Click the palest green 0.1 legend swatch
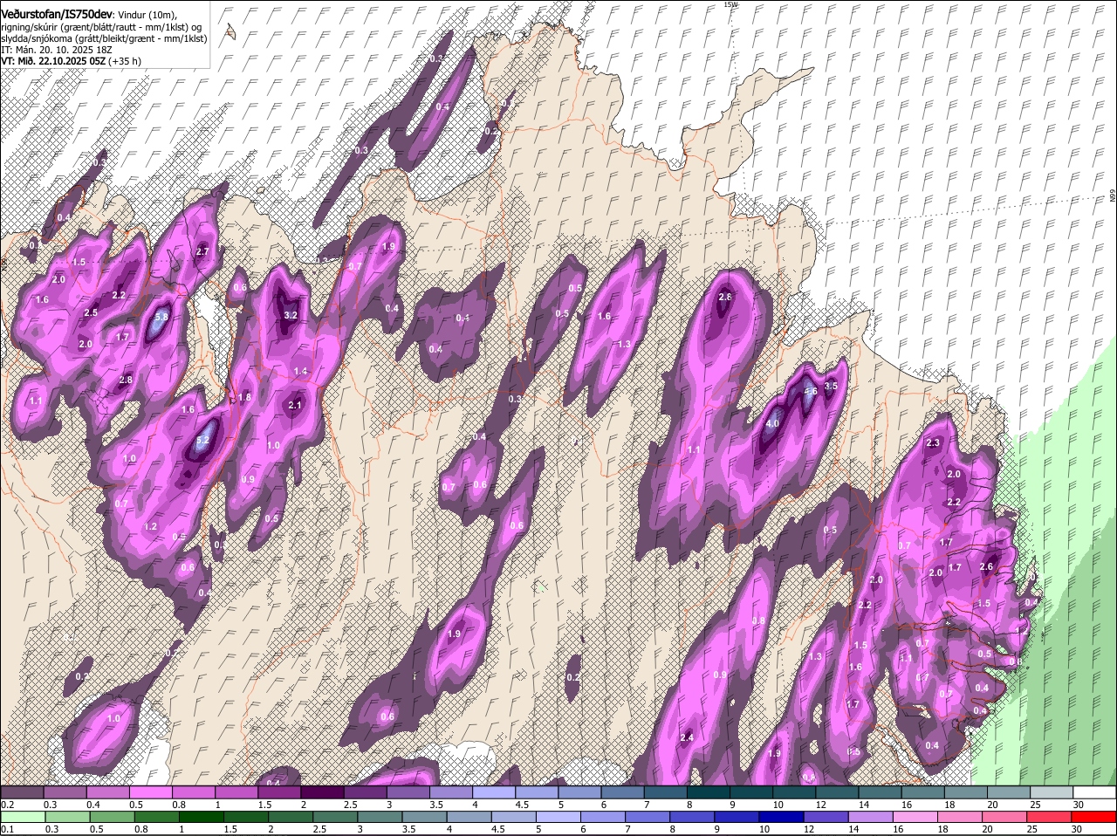 [x=22, y=817]
